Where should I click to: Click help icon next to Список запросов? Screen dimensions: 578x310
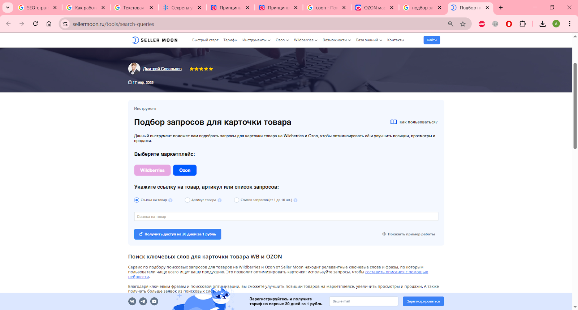(296, 200)
